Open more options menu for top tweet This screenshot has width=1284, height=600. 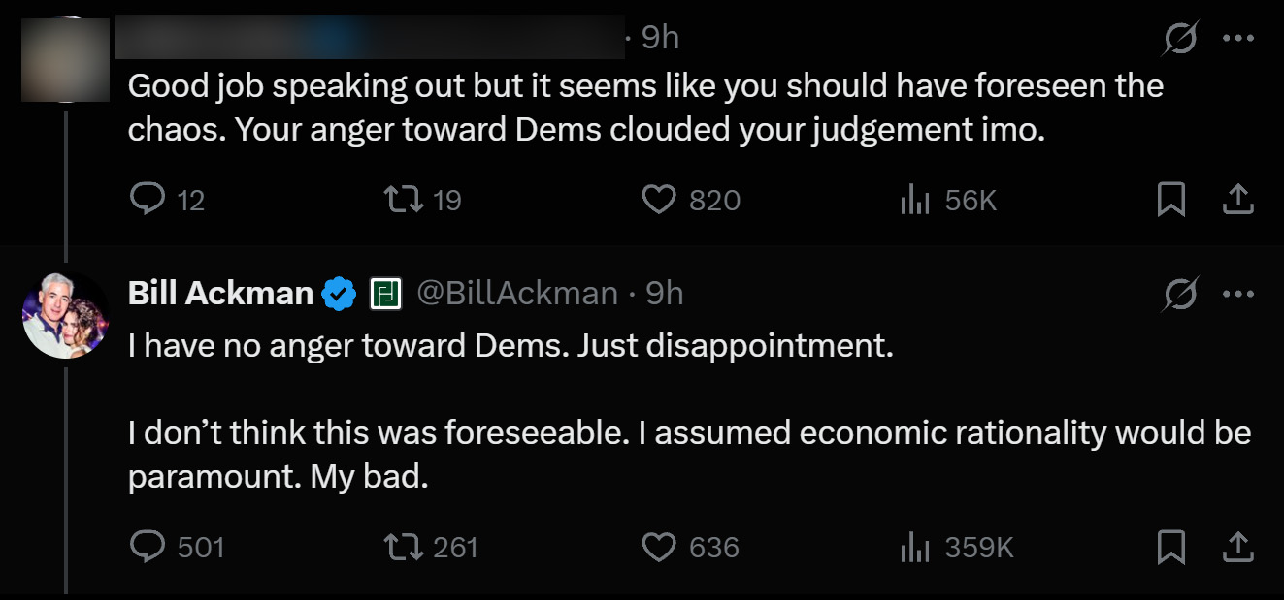1238,38
